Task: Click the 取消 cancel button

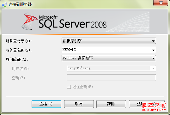Action: coord(79,104)
